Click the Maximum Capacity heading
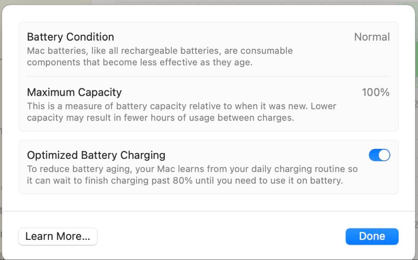Image resolution: width=418 pixels, height=260 pixels. tap(74, 92)
